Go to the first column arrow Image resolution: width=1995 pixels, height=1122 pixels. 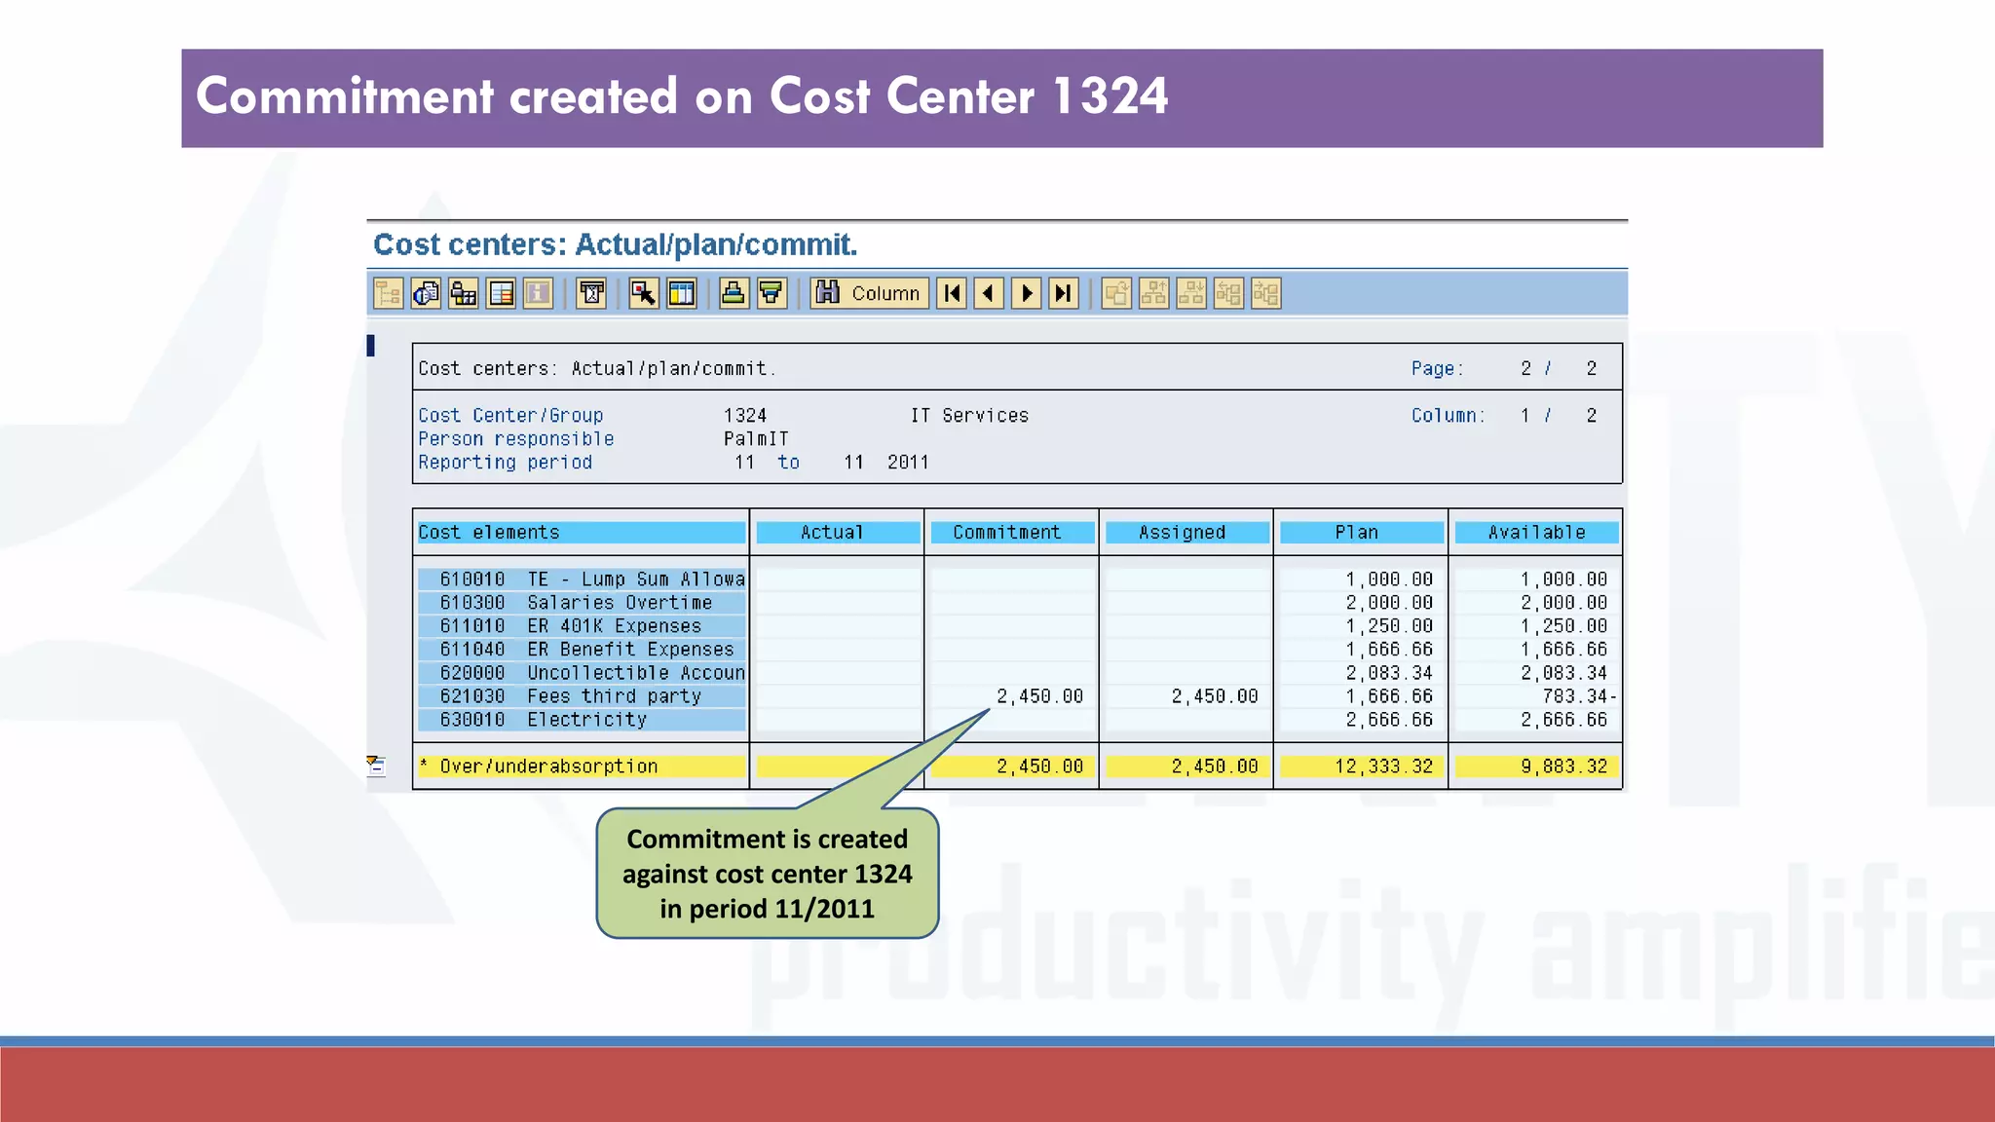[x=952, y=293]
